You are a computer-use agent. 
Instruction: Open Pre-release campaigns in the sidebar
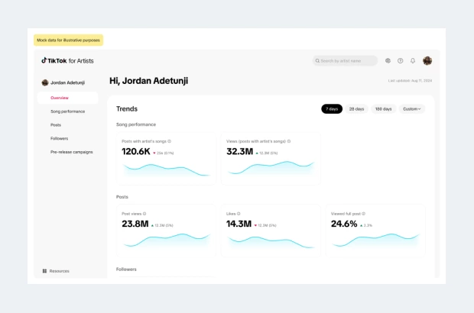72,152
